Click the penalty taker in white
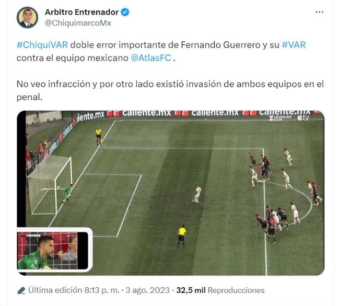Viewport: 338px width, 306px height. coord(197,194)
